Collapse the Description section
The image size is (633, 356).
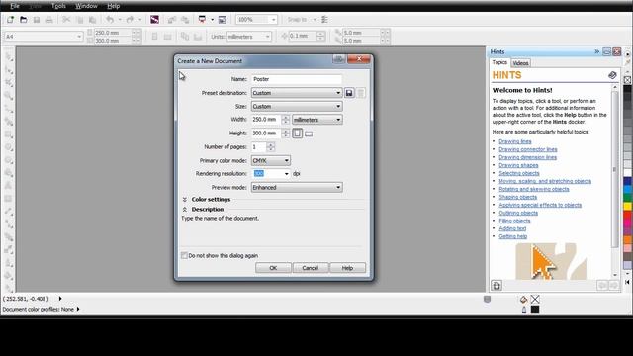click(185, 209)
